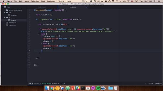Click the alert message line of code
The image size is (163, 91).
(79, 31)
